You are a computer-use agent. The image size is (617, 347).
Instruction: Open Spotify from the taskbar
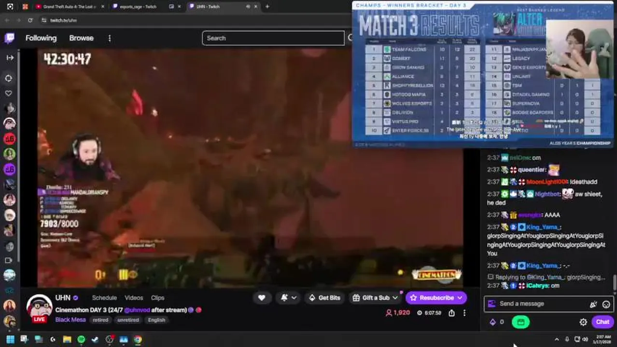[x=81, y=339]
